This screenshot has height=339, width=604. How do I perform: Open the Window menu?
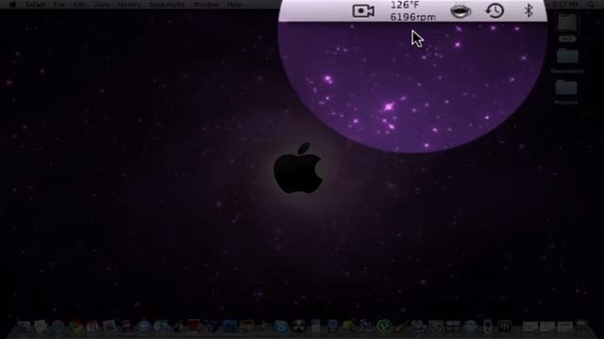pos(206,5)
